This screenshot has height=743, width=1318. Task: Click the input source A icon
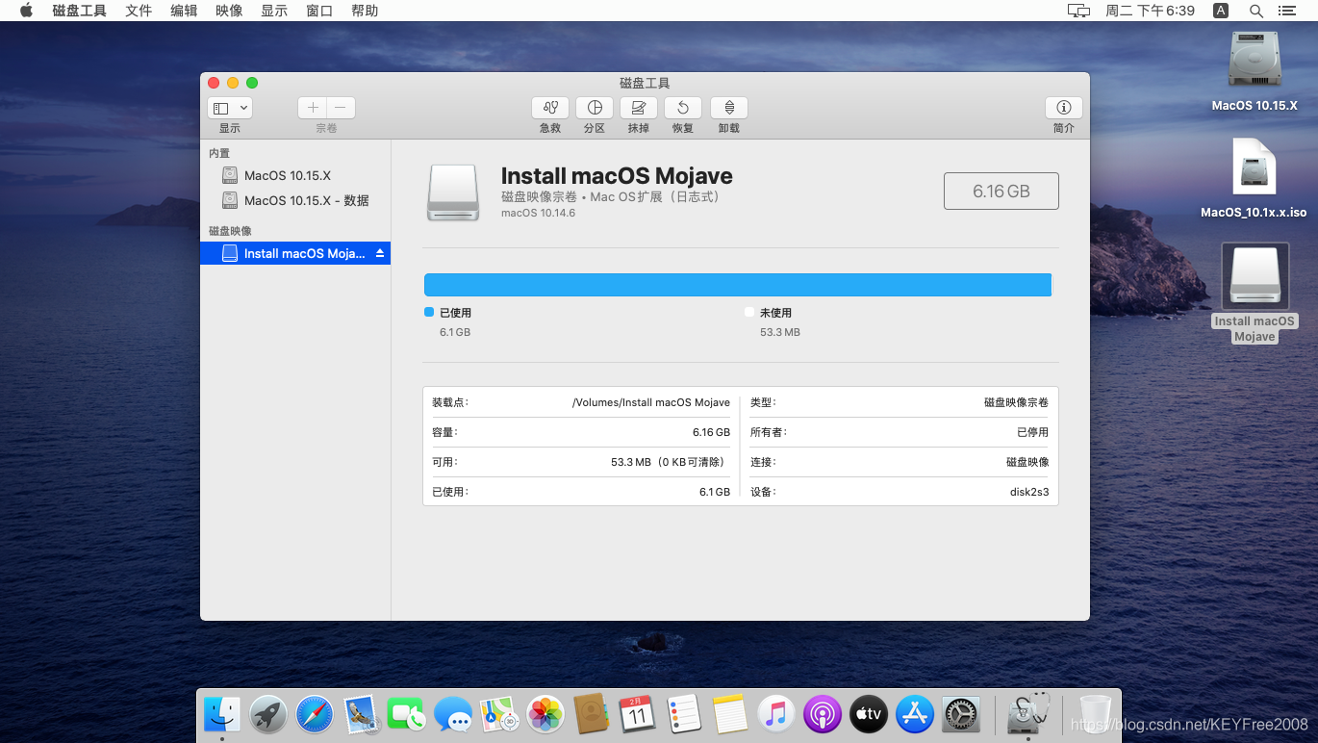point(1221,11)
